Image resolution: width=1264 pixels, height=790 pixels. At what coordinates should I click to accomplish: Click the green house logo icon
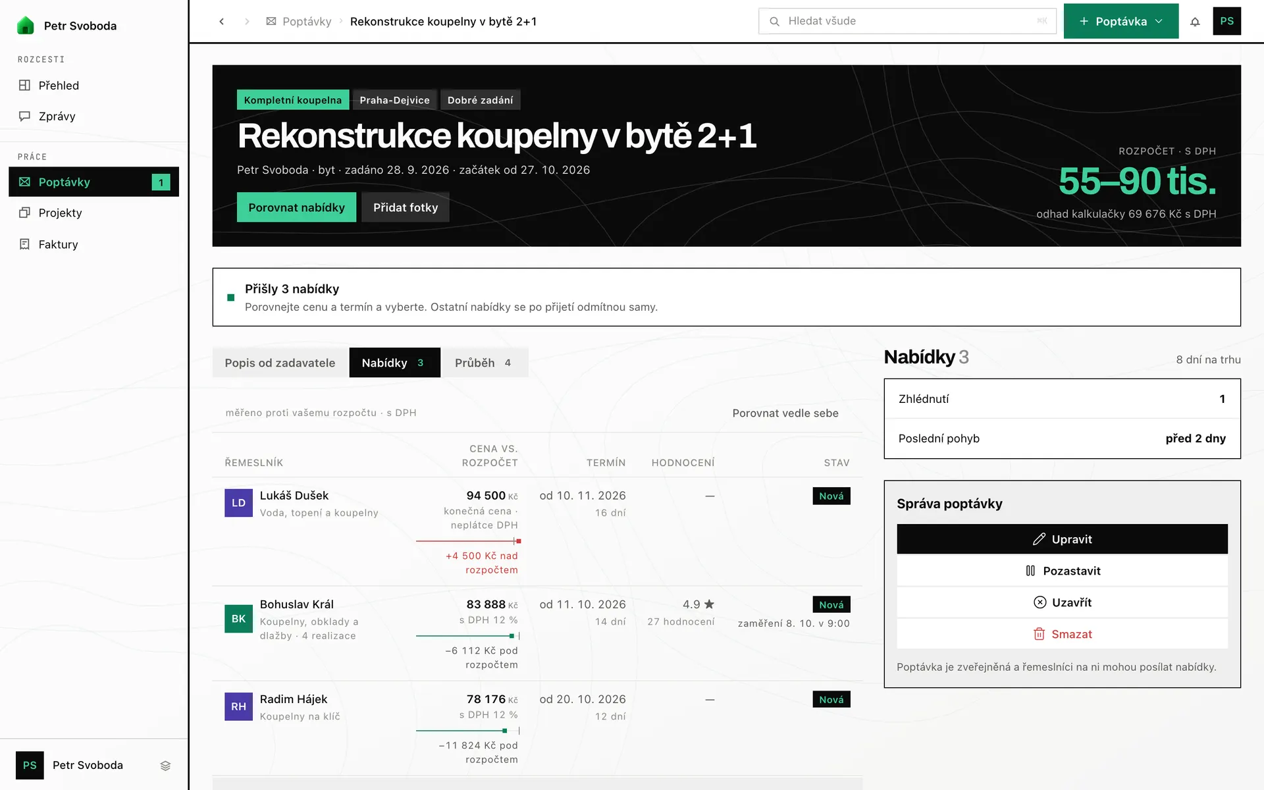pyautogui.click(x=25, y=26)
